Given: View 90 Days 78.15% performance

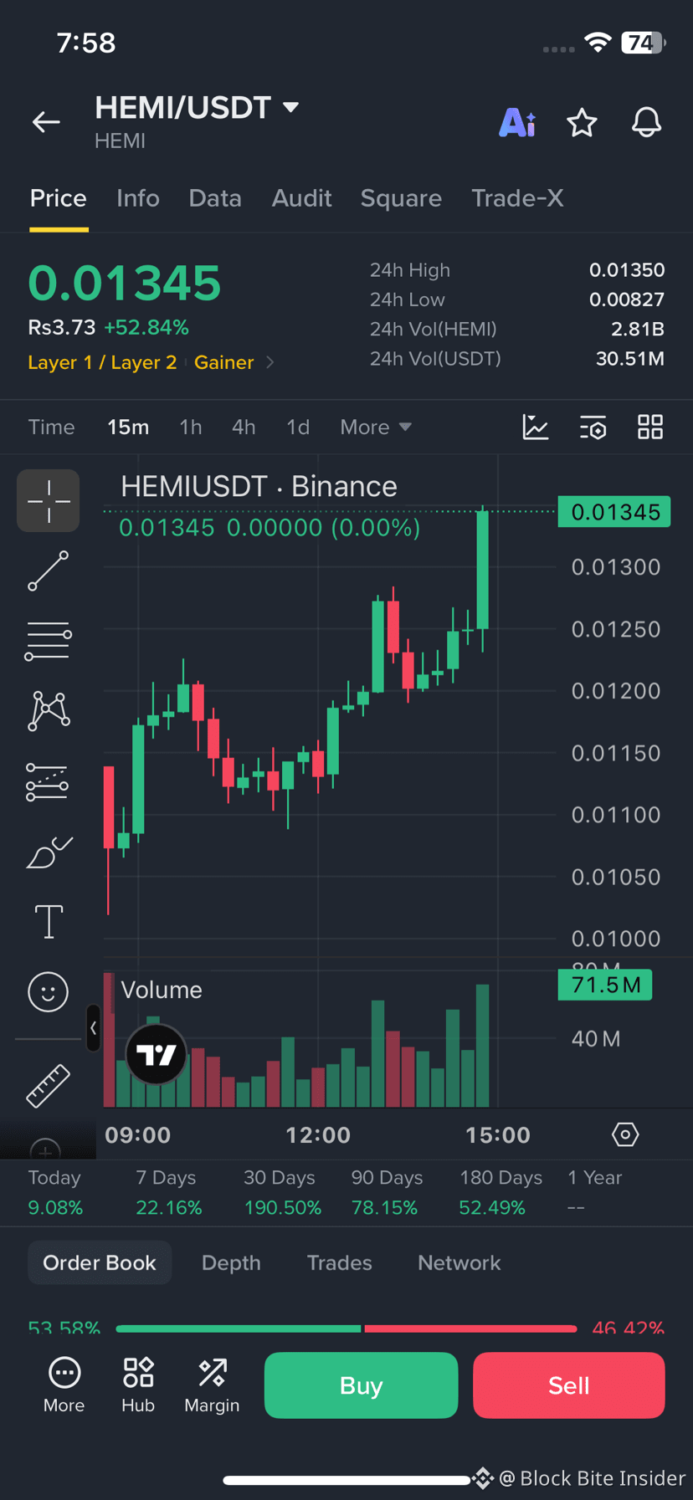Looking at the screenshot, I should coord(386,1193).
